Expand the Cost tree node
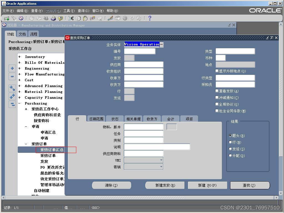The image size is (284, 213). (19, 80)
